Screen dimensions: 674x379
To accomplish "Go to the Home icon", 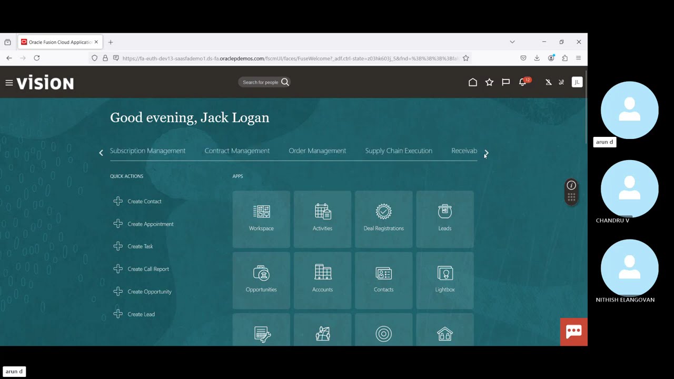I will click(x=473, y=82).
